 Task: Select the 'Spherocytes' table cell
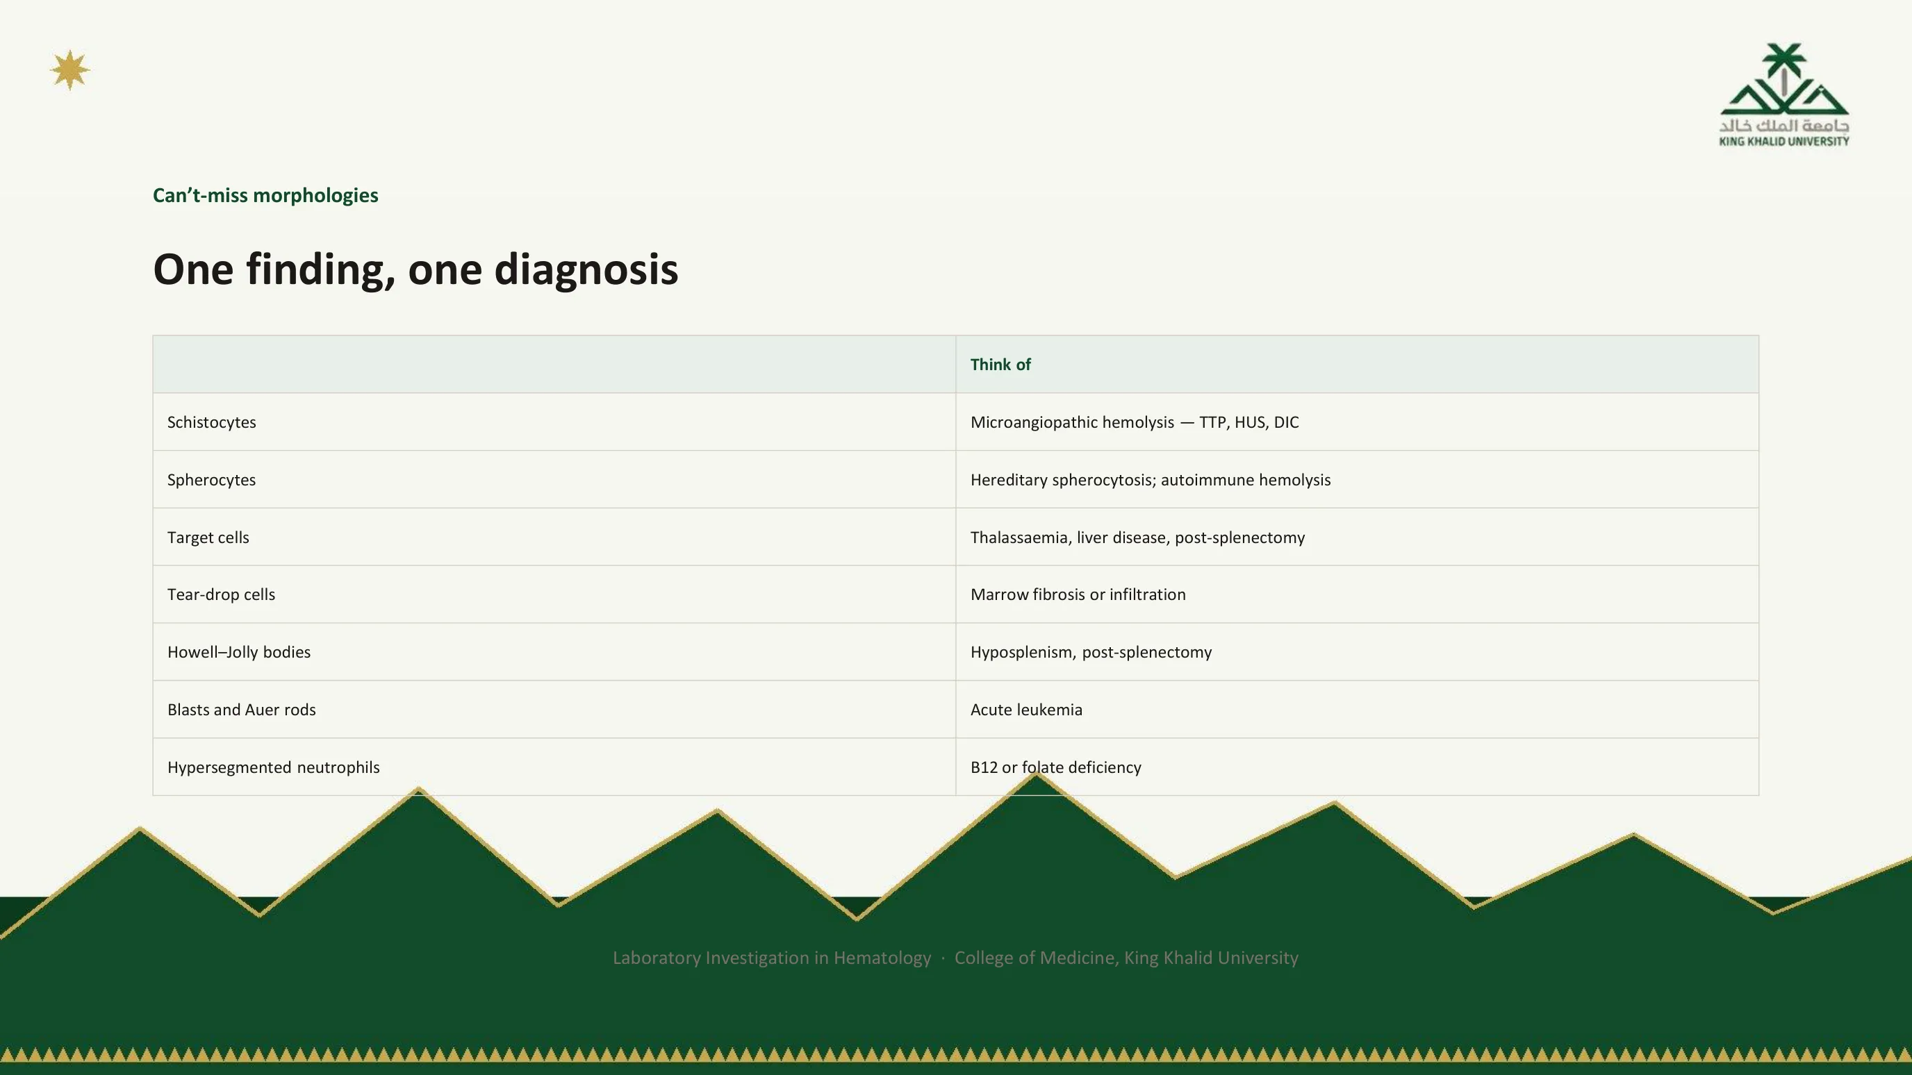(x=554, y=479)
